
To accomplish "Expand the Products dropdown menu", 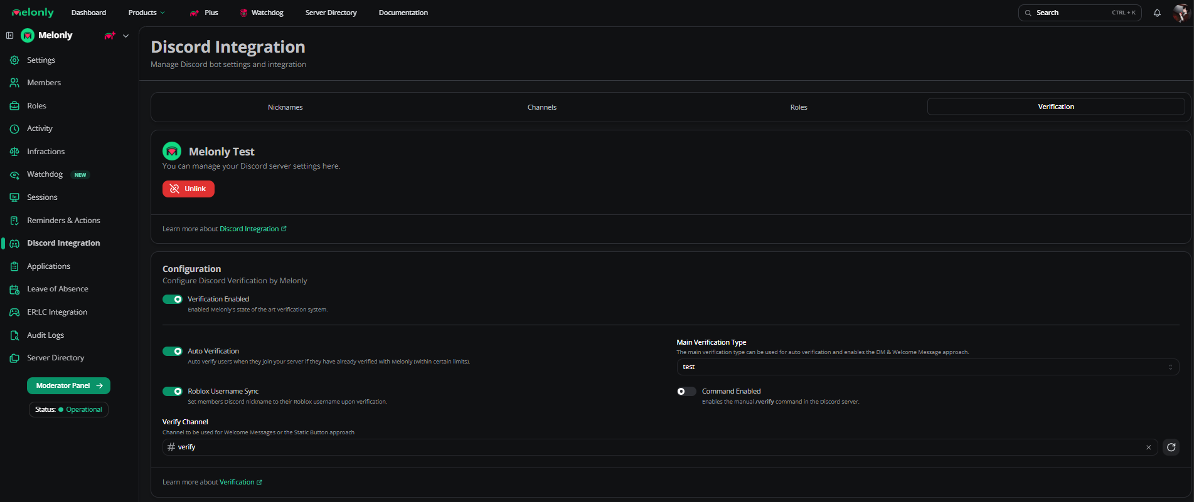I will pos(146,13).
